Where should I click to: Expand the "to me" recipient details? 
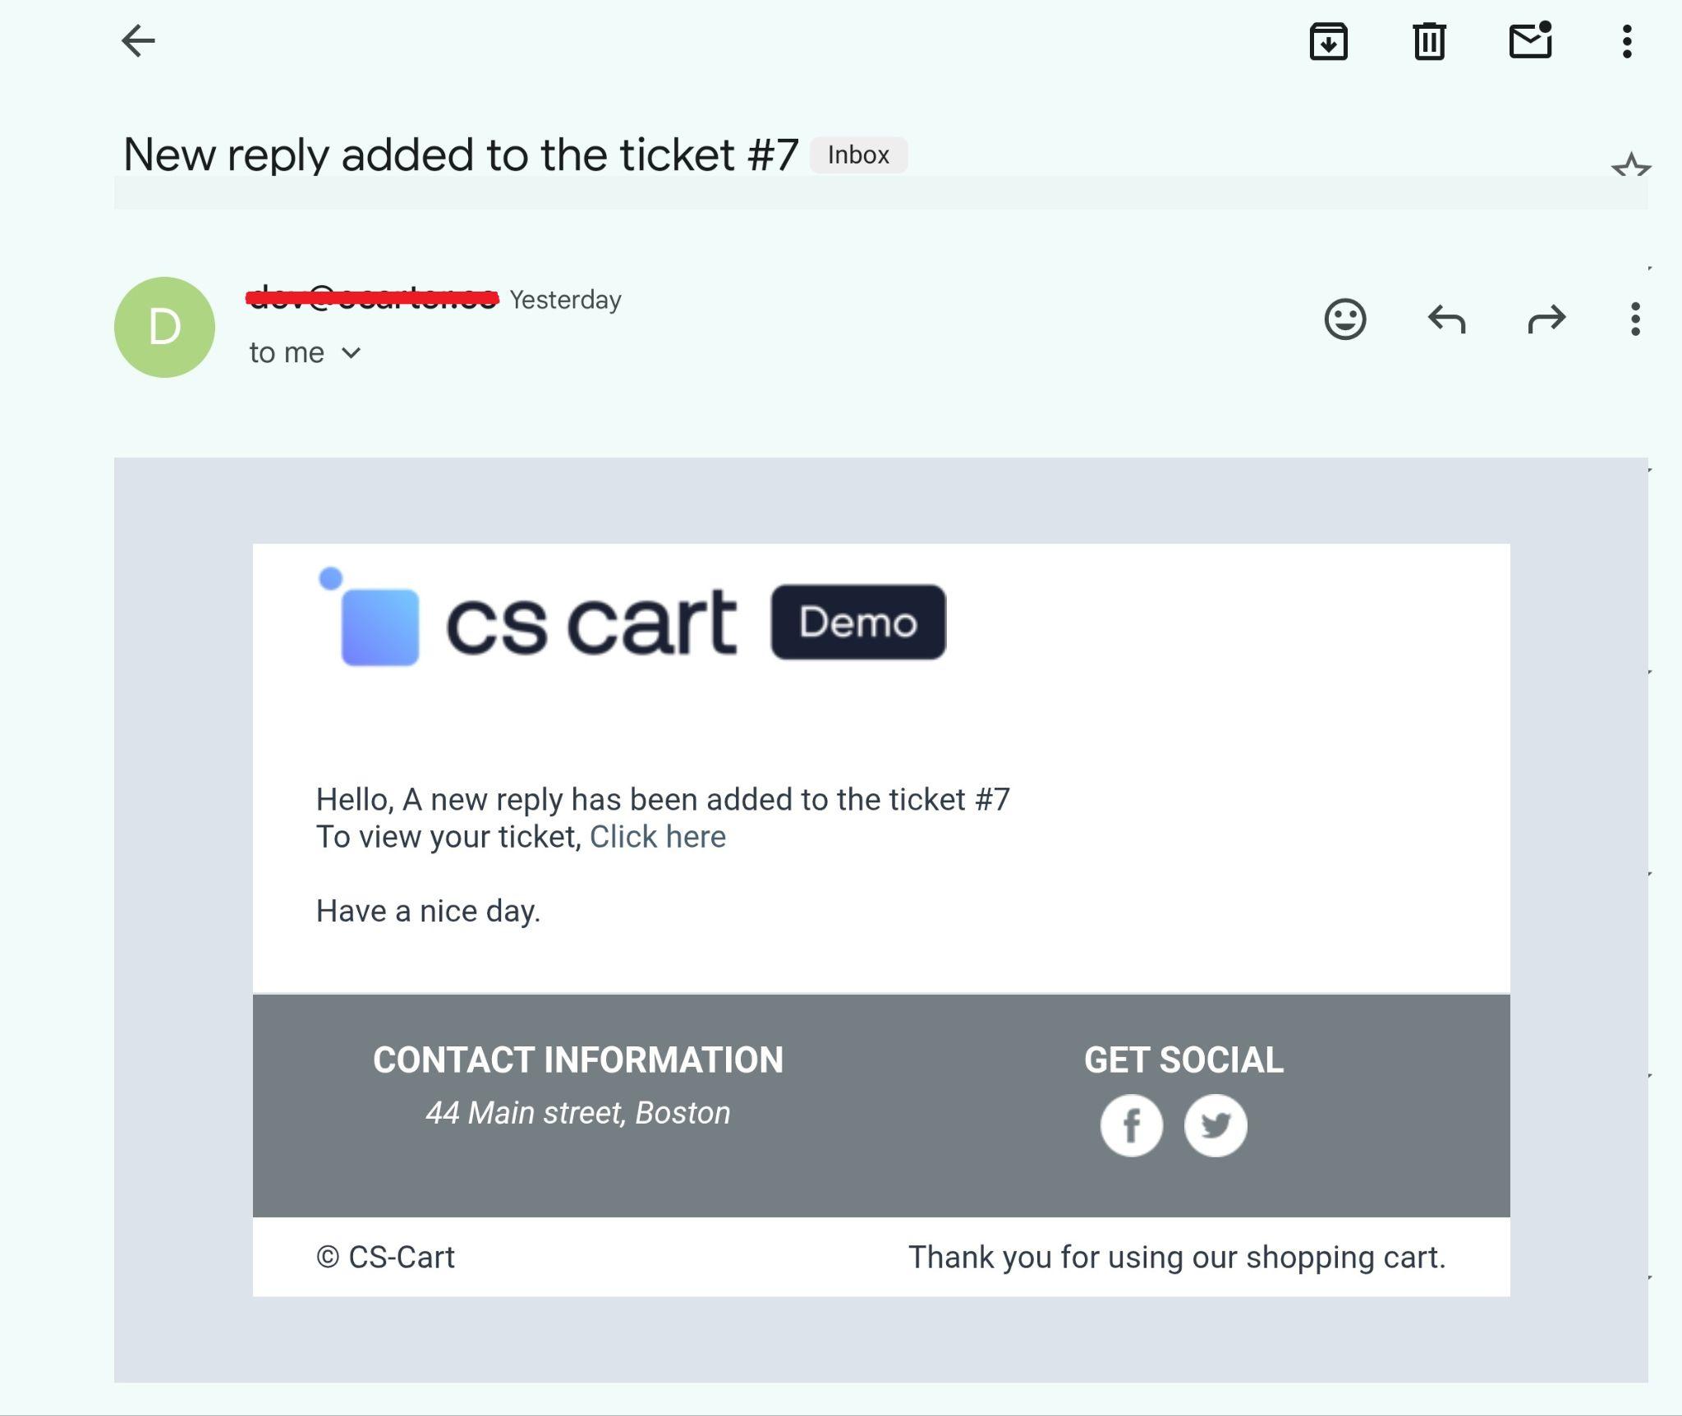tap(352, 353)
